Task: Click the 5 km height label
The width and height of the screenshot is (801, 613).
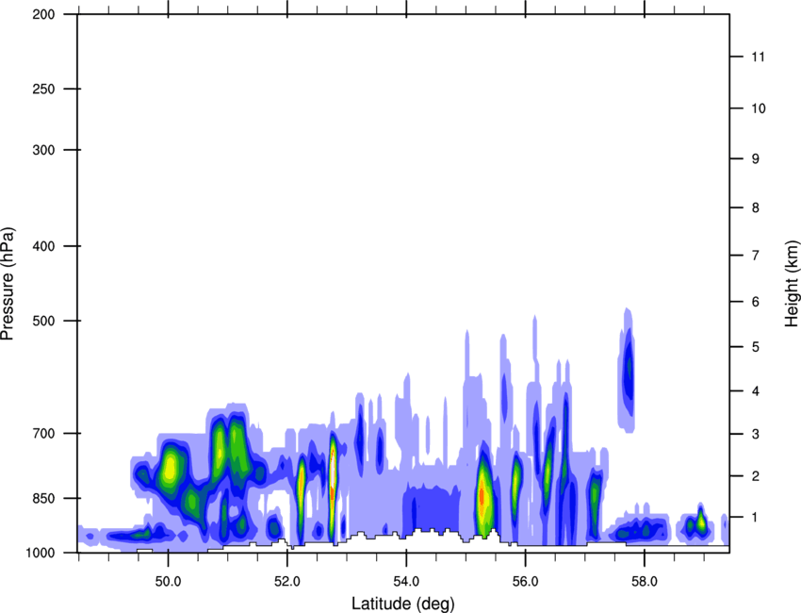Action: click(x=756, y=347)
